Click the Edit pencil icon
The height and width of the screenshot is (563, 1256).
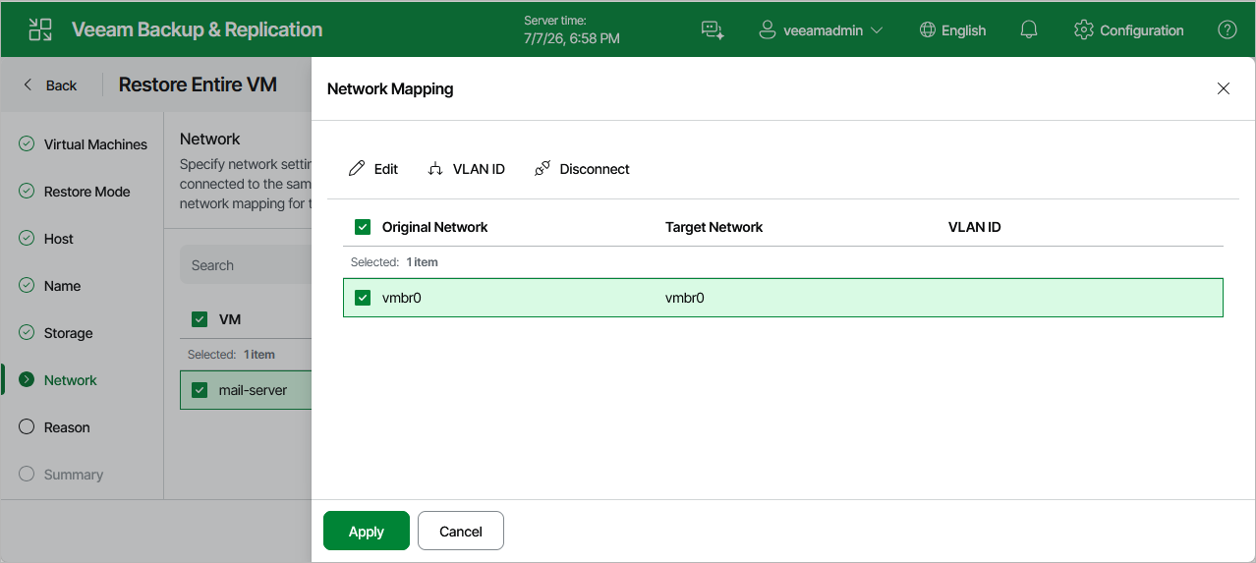357,169
